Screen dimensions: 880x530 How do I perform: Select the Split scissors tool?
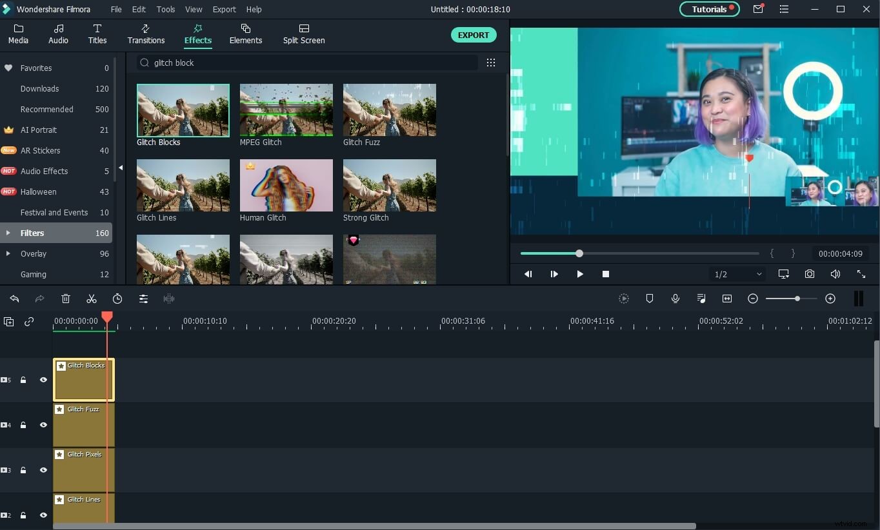[91, 299]
